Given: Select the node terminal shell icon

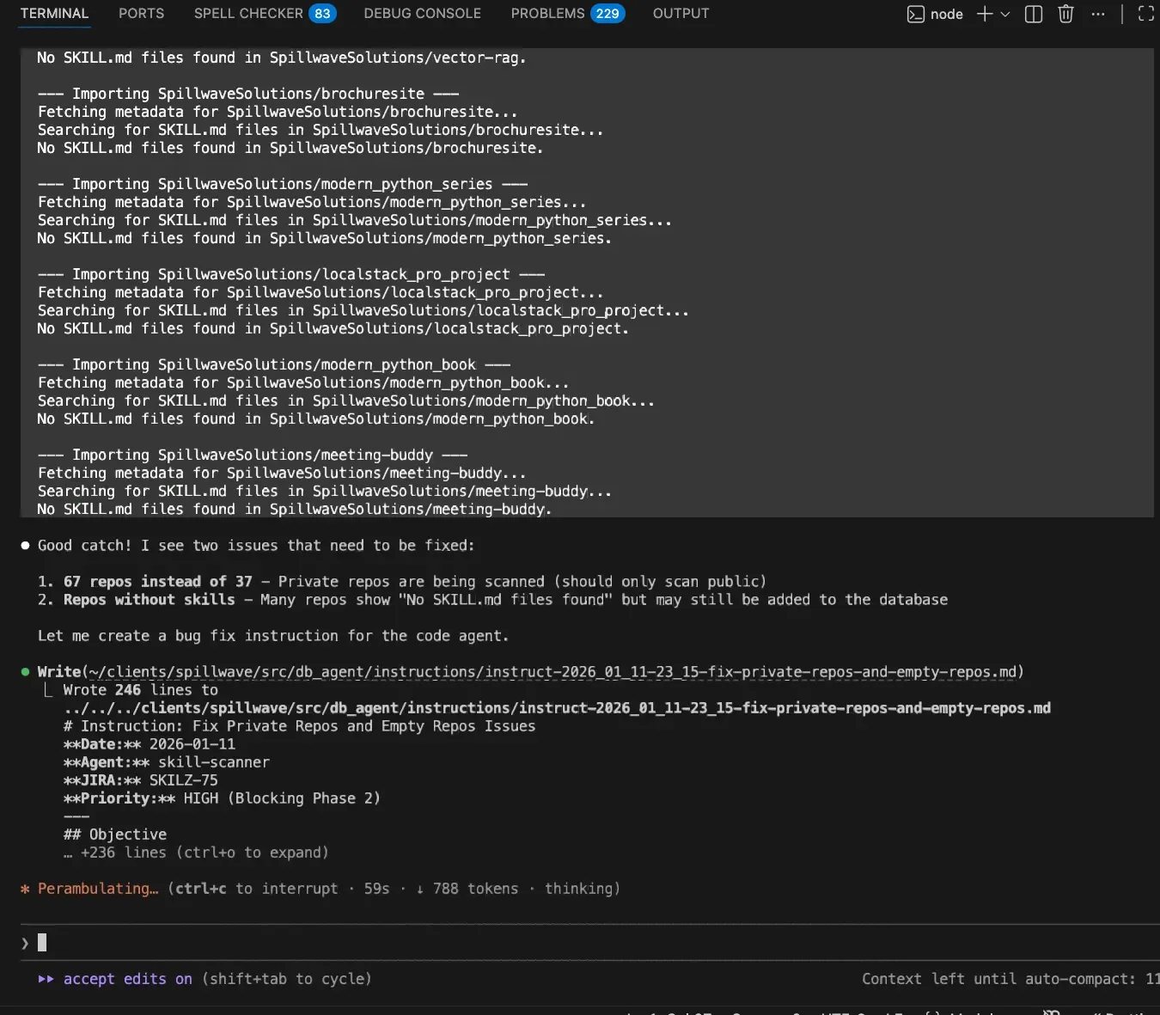Looking at the screenshot, I should [x=915, y=14].
